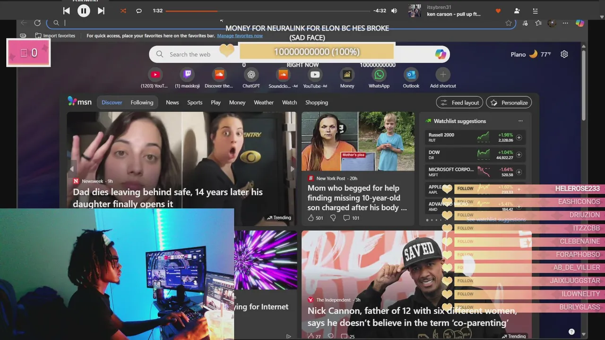Click the msn logo

pos(79,102)
